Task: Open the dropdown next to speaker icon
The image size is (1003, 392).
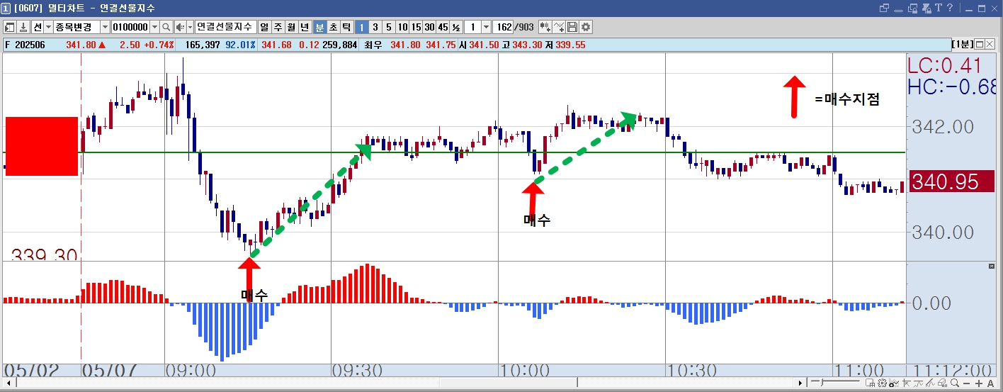Action: click(x=190, y=27)
